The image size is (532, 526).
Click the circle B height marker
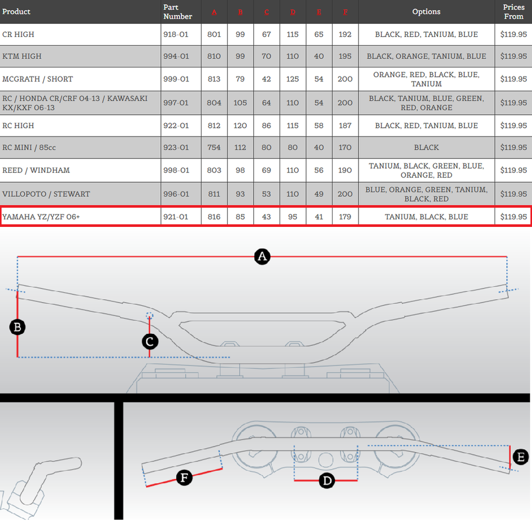(x=18, y=327)
